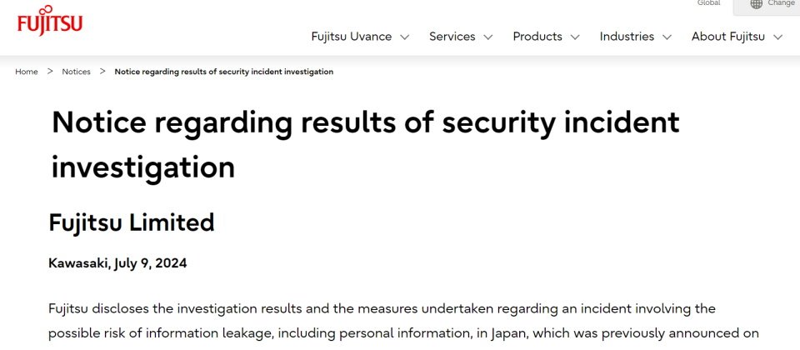This screenshot has height=350, width=800.
Task: Open the Industries menu item
Action: 627,37
